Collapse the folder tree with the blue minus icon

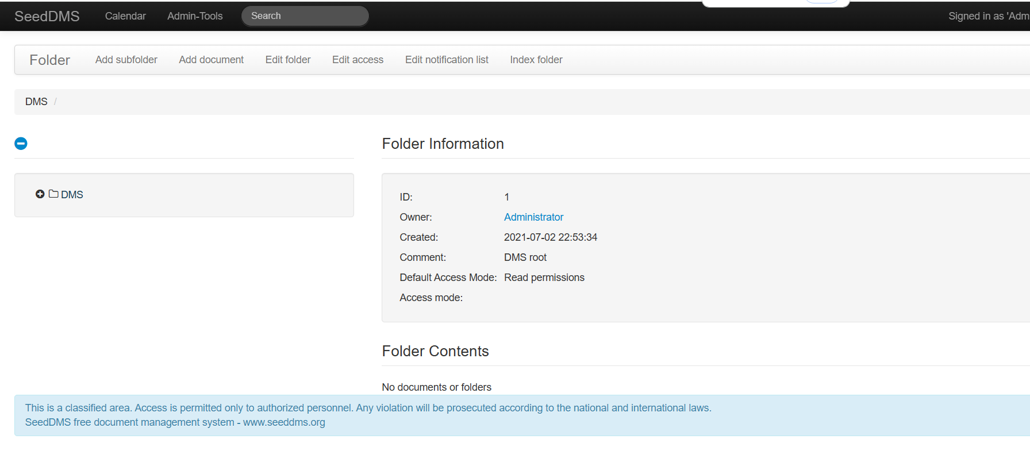21,143
